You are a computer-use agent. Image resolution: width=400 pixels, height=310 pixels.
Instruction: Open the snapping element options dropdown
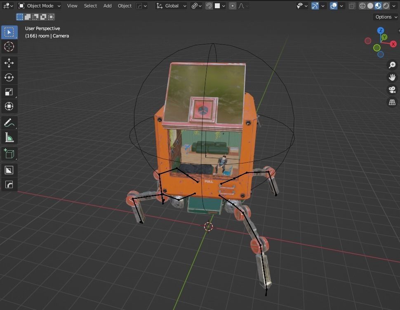pyautogui.click(x=220, y=6)
